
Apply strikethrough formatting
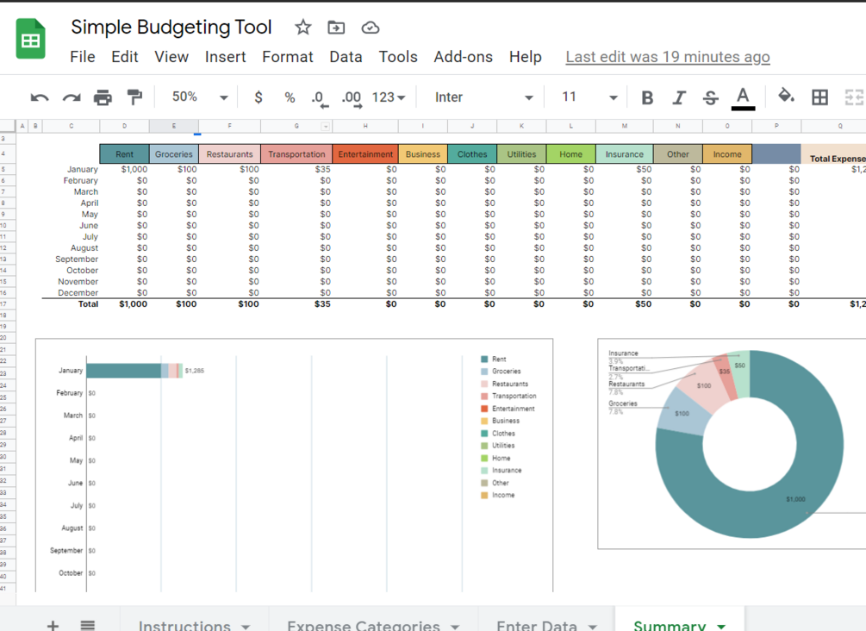[711, 97]
